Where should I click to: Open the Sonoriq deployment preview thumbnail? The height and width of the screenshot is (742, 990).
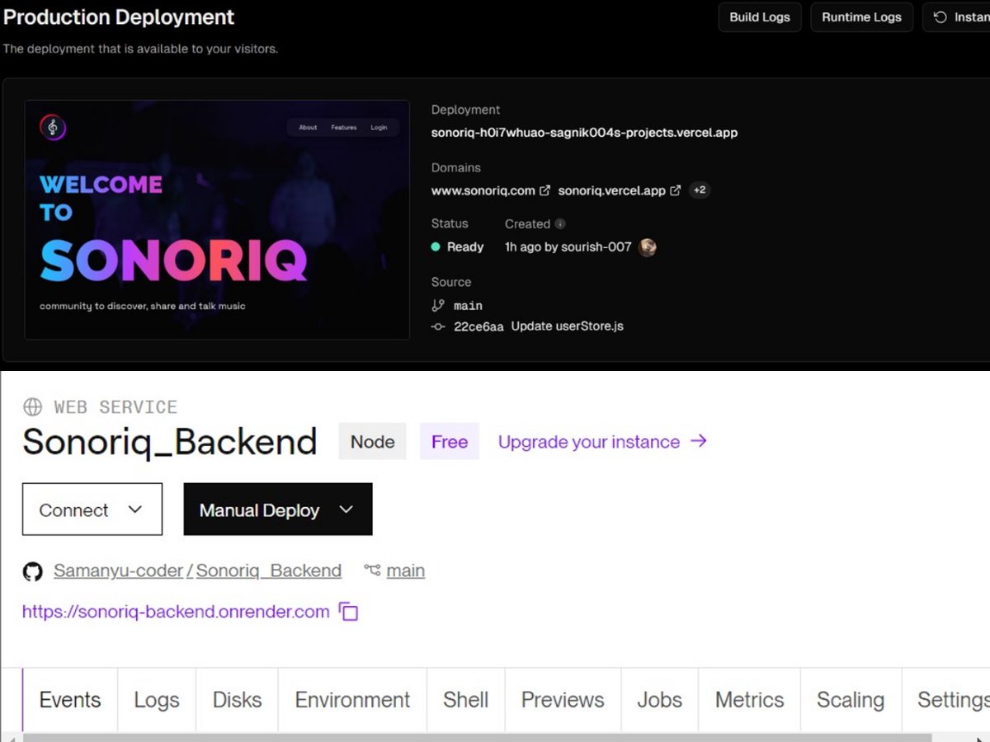(217, 219)
